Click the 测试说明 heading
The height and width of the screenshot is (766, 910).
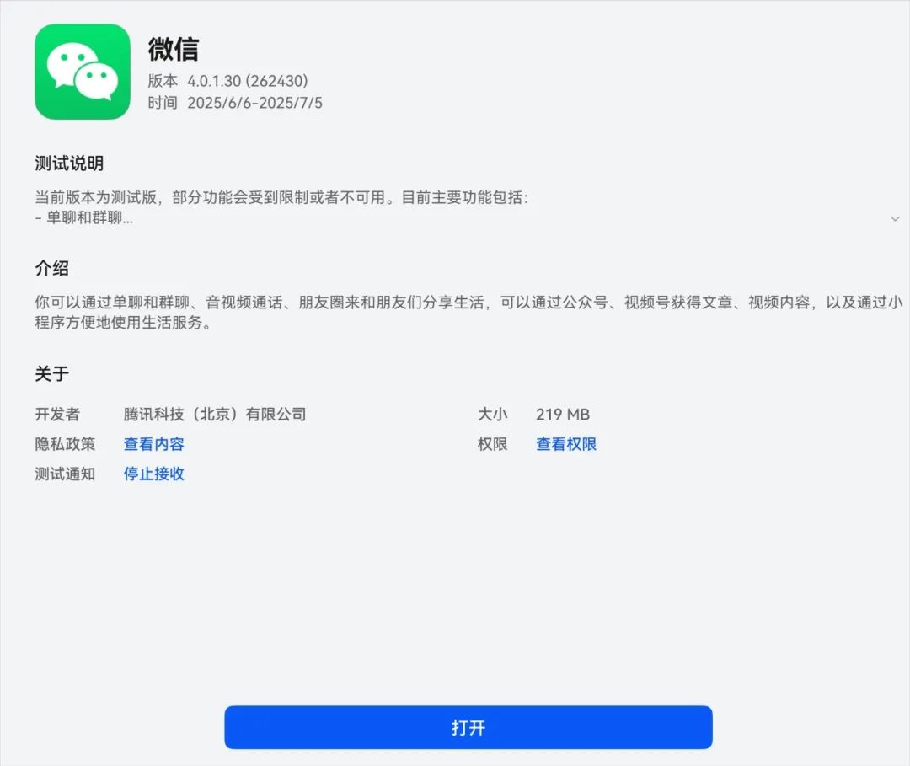point(69,163)
